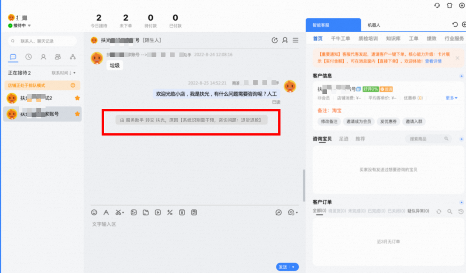Click the refresh icon beside 机器人 tab
Image resolution: width=466 pixels, height=273 pixels.
[455, 25]
